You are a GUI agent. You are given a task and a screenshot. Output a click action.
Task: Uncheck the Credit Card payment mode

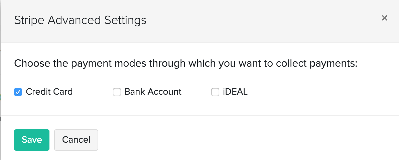18,92
